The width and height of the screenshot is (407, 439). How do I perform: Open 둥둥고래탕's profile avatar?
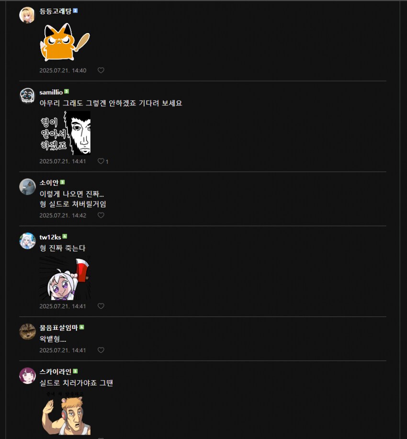pyautogui.click(x=27, y=15)
